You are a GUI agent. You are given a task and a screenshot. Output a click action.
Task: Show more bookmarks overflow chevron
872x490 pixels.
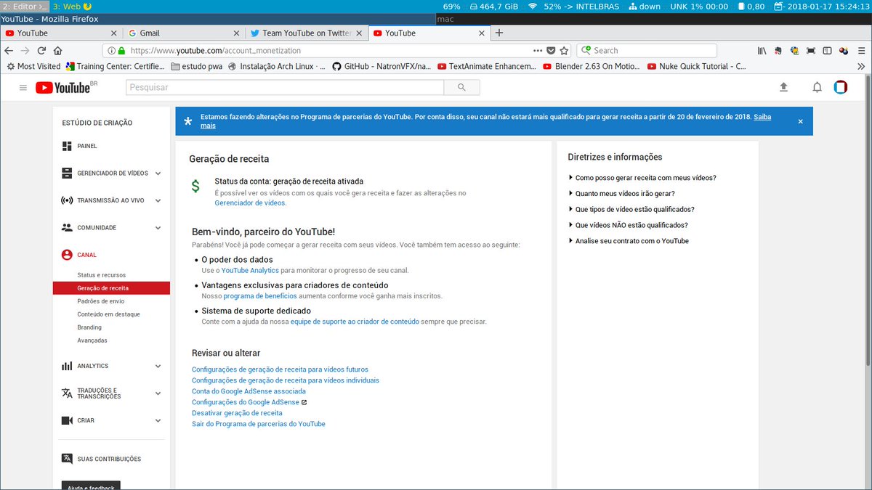(x=861, y=66)
